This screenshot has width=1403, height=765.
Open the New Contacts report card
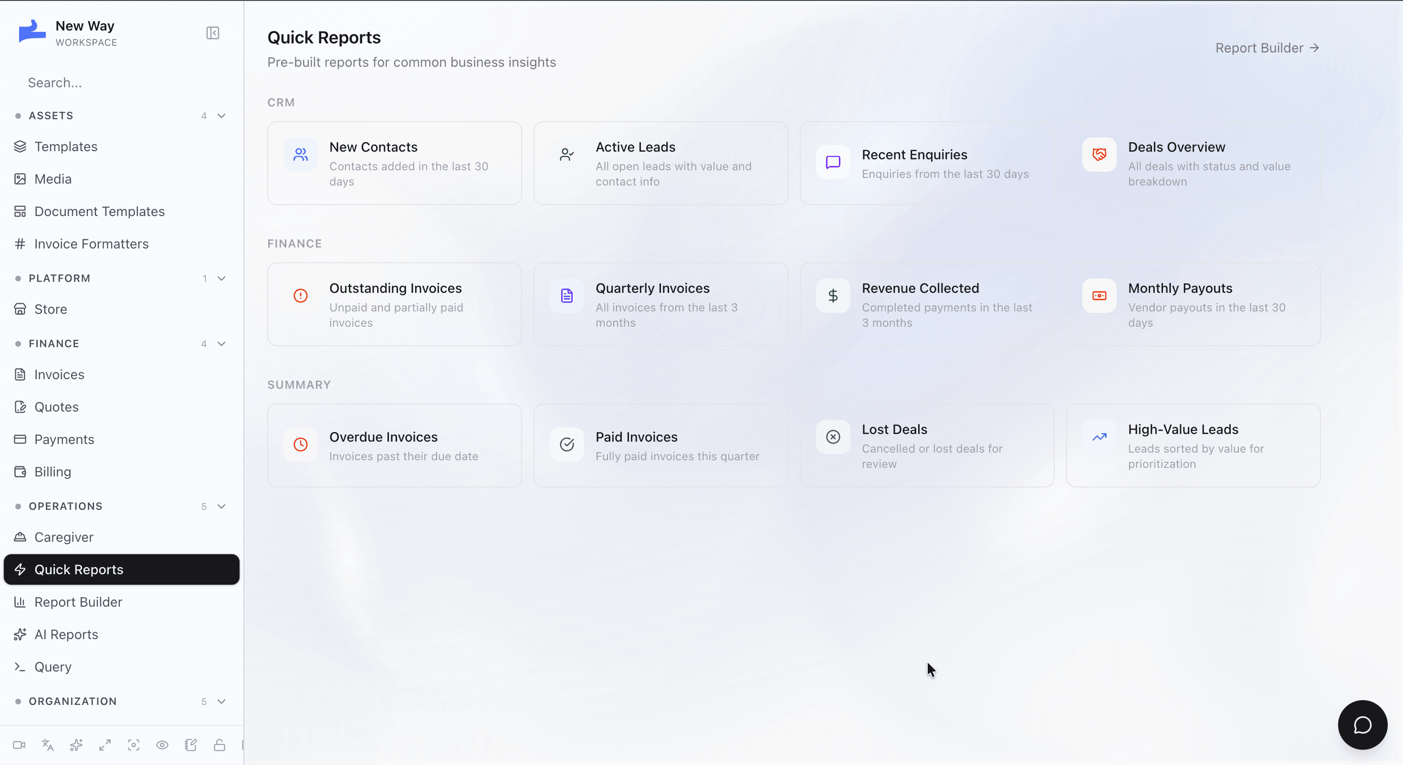coord(394,163)
